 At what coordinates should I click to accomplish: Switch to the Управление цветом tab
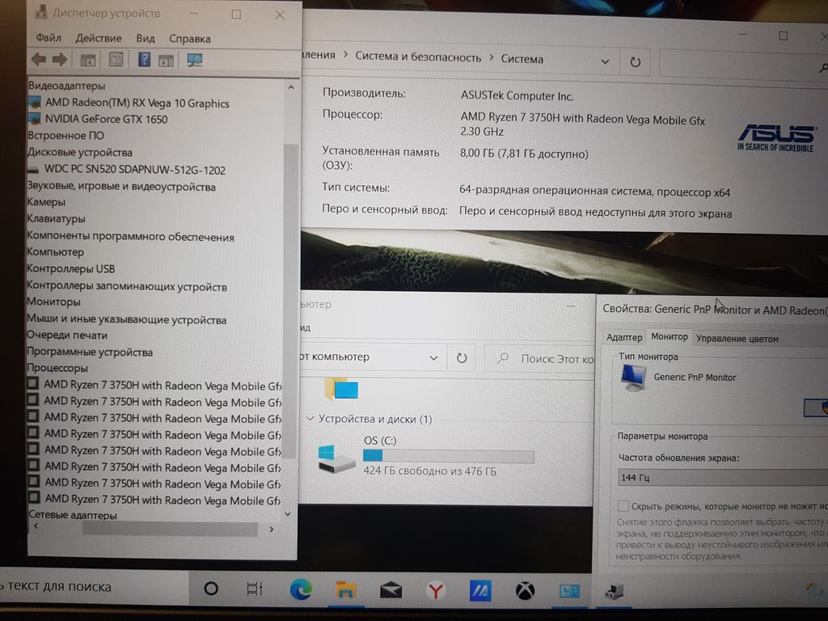tap(737, 339)
